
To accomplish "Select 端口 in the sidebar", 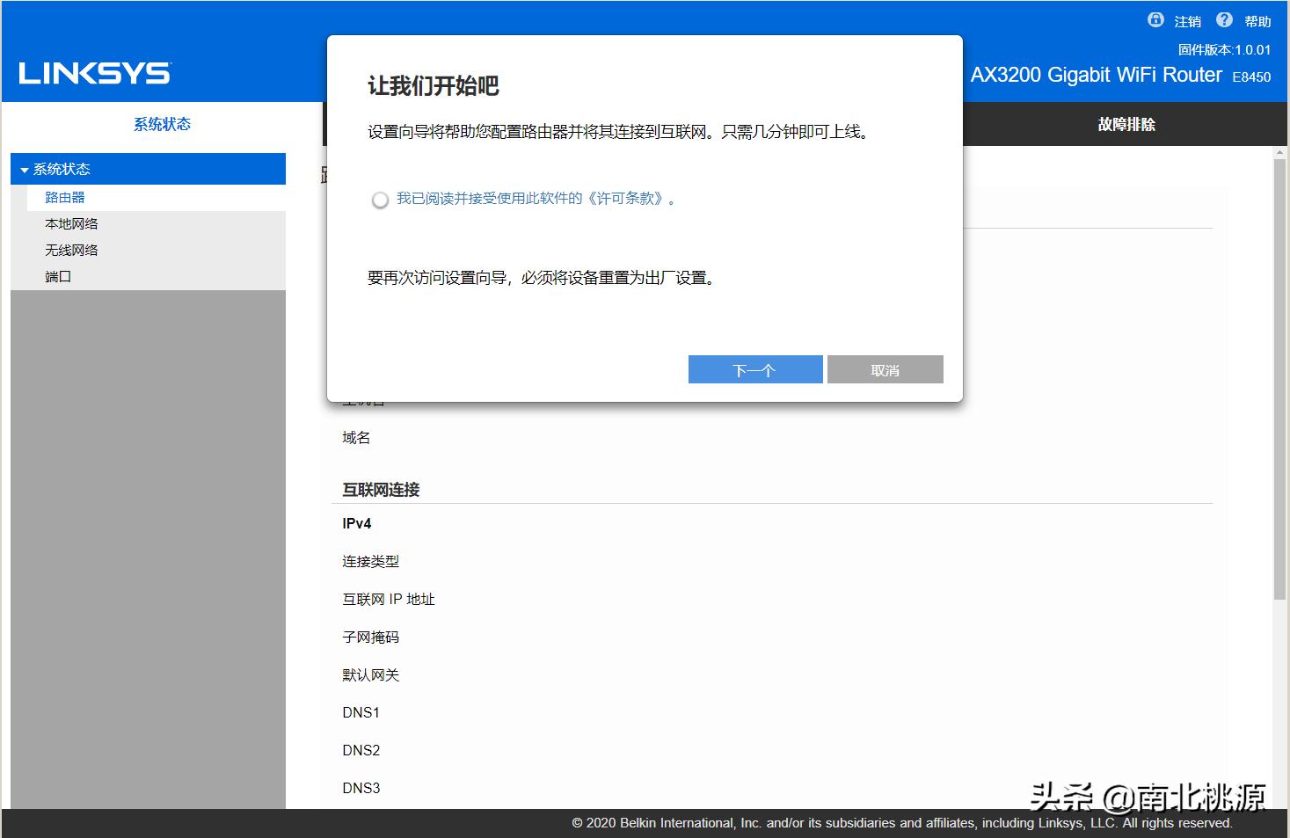I will click(57, 276).
